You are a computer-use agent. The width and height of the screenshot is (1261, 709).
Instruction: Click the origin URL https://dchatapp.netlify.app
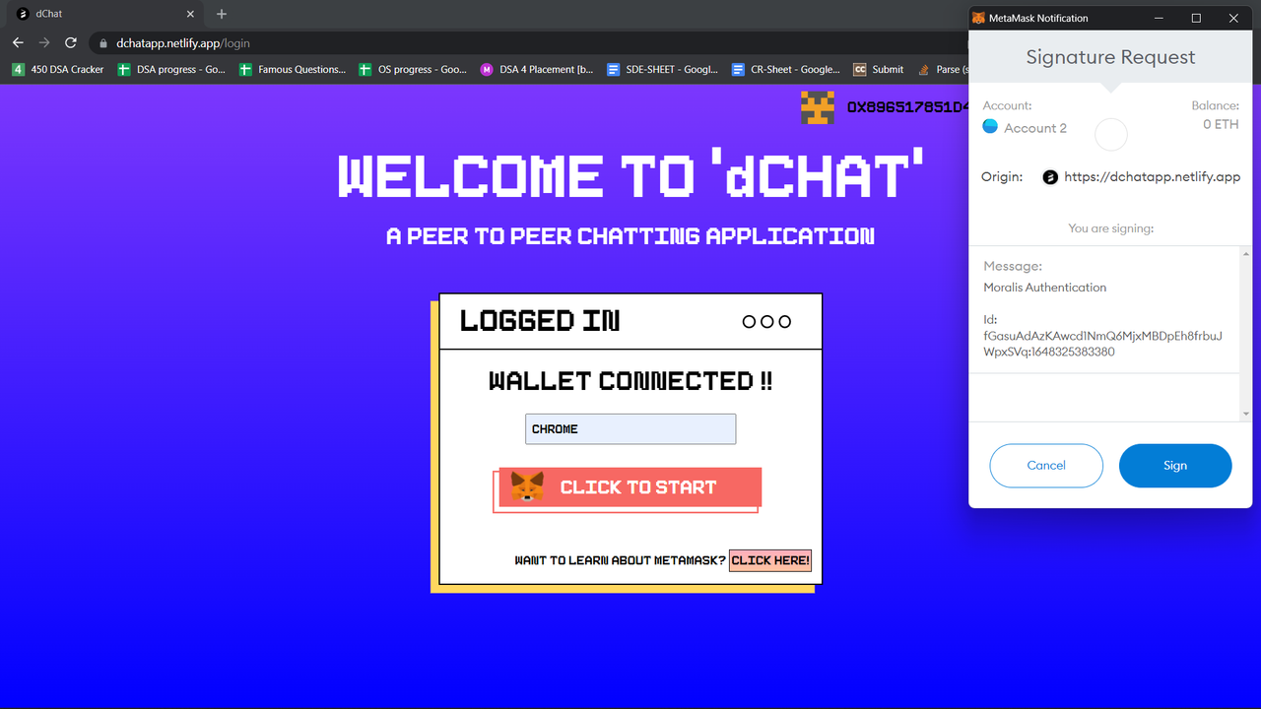(1153, 177)
